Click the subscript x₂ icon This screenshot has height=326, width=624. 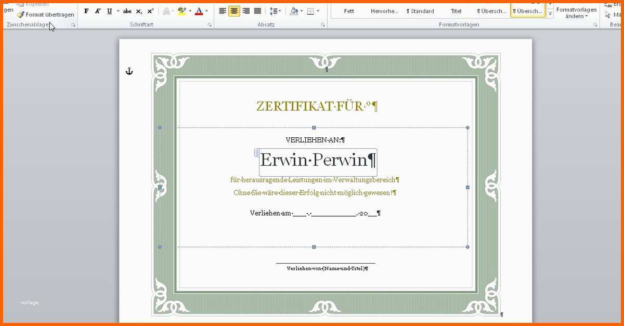pyautogui.click(x=139, y=11)
